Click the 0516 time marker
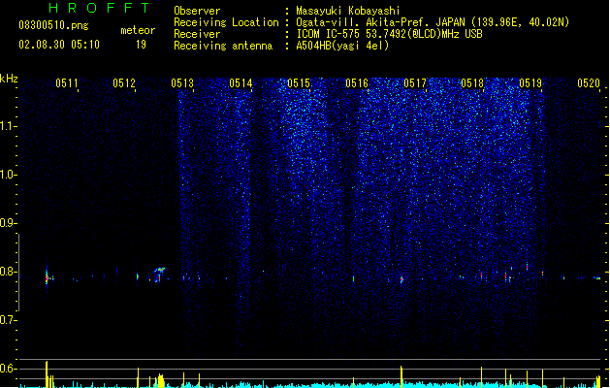This screenshot has width=610, height=388. click(x=357, y=83)
